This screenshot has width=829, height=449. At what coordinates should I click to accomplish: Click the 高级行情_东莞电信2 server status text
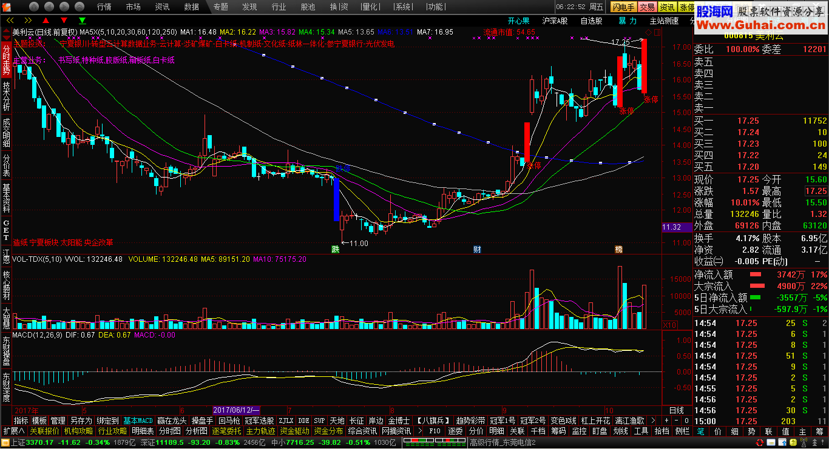(x=502, y=442)
